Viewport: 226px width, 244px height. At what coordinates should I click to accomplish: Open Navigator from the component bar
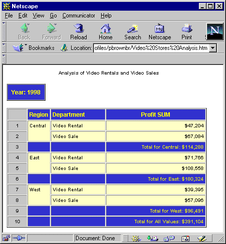pos(136,238)
